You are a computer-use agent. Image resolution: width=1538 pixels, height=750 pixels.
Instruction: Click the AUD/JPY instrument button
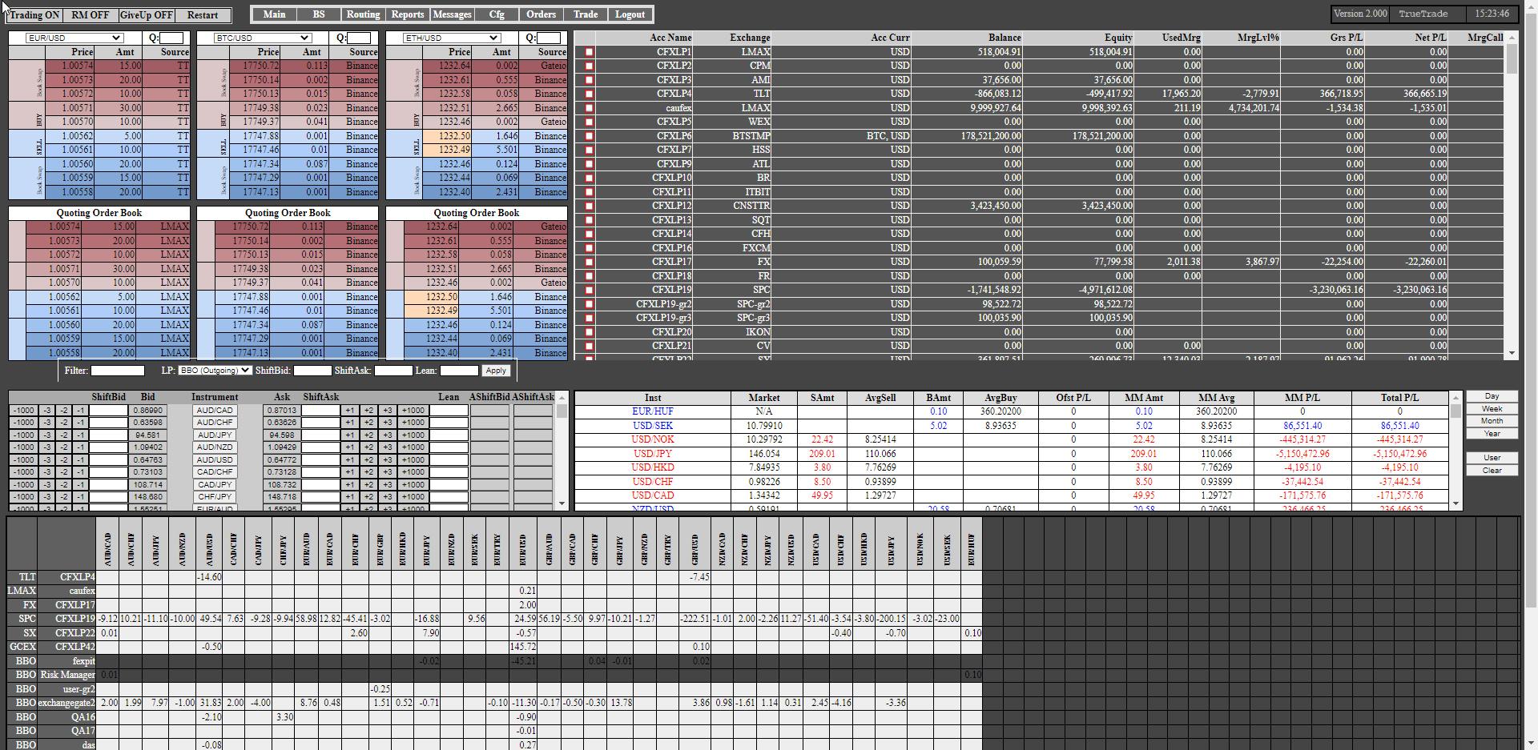[x=215, y=435]
